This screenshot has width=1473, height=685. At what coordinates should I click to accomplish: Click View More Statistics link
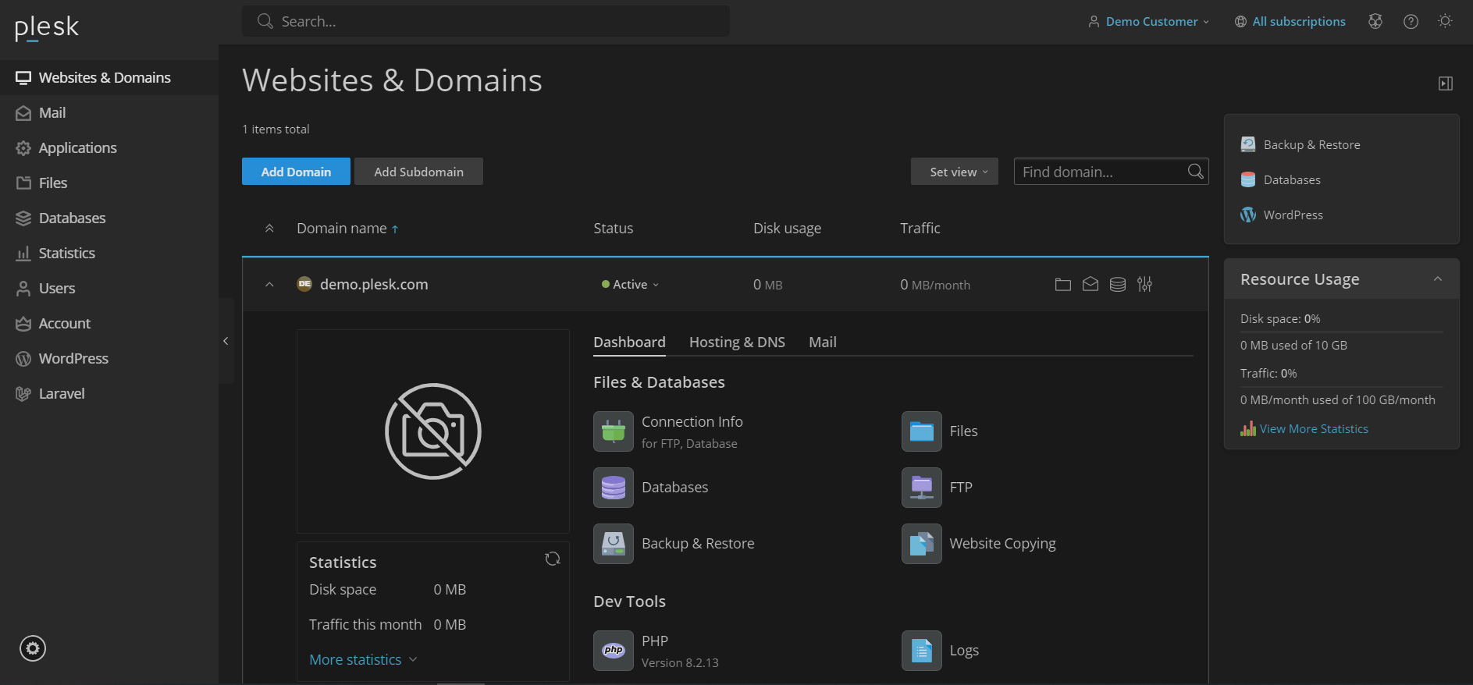click(1314, 429)
